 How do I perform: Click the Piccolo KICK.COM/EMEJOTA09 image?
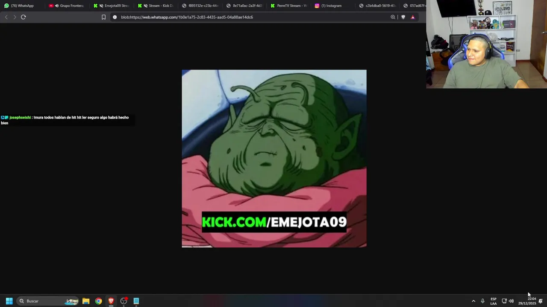pos(274,159)
